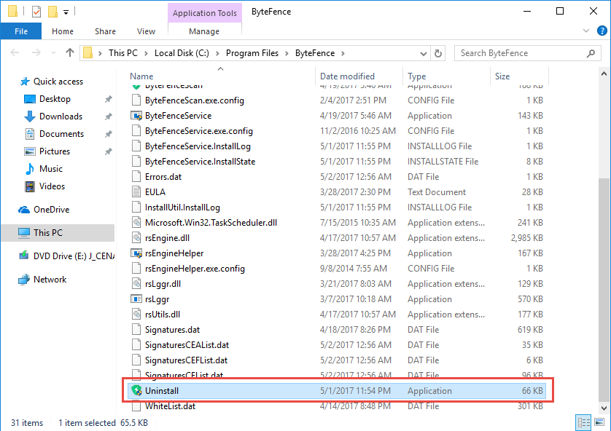Switch to the View tab

coord(146,31)
